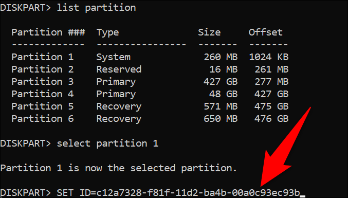Select the Partition 3 Primary row

coord(150,82)
